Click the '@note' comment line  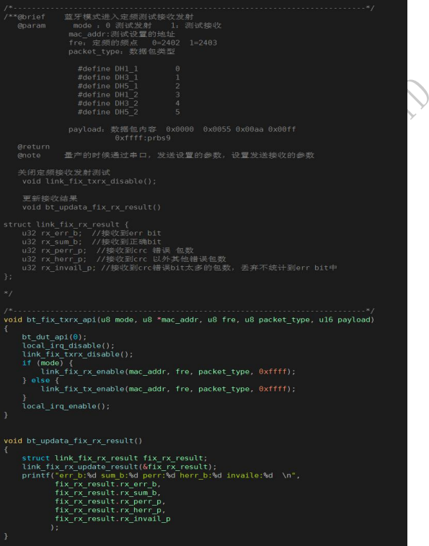point(166,155)
